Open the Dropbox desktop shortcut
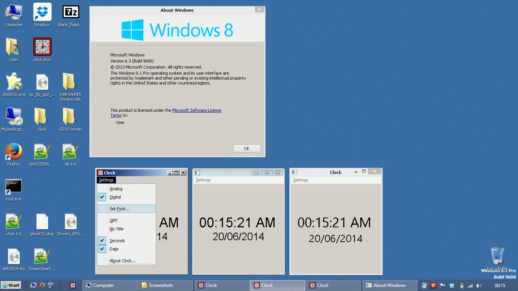The height and width of the screenshot is (291, 518). coord(42,12)
